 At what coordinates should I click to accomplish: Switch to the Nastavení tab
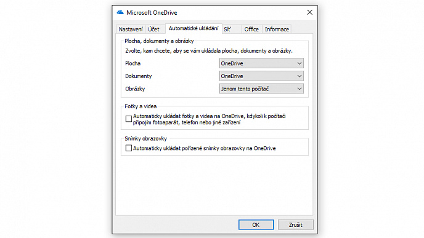(131, 29)
